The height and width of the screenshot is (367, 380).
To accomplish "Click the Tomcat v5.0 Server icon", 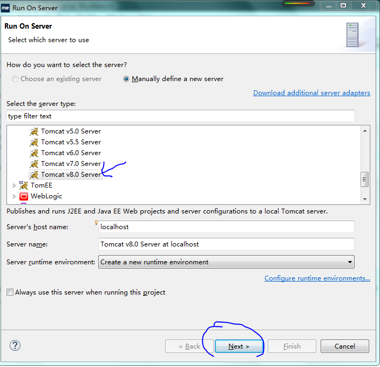I will [x=34, y=131].
